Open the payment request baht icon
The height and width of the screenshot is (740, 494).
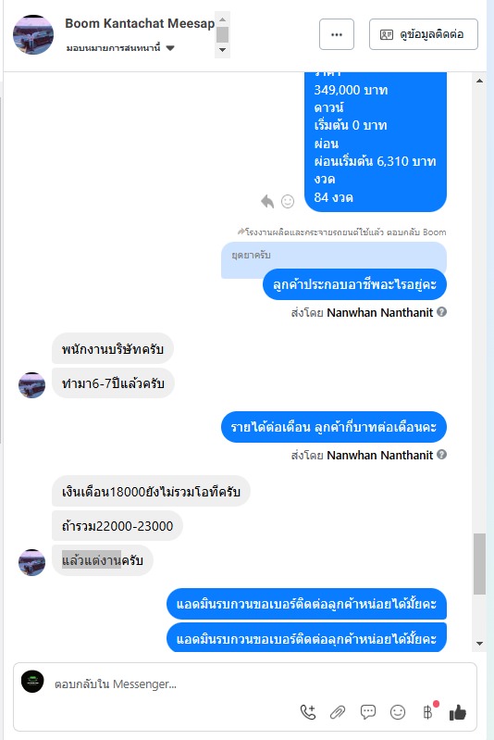pos(427,711)
